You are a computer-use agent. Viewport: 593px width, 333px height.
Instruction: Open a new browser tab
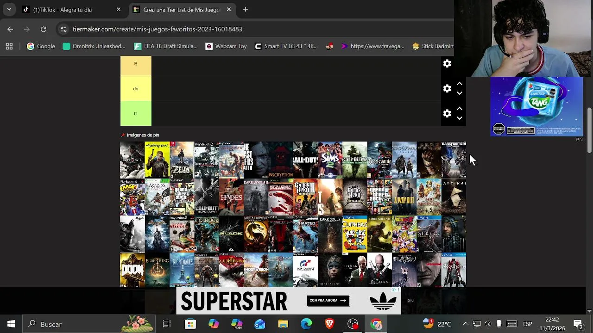(x=246, y=9)
